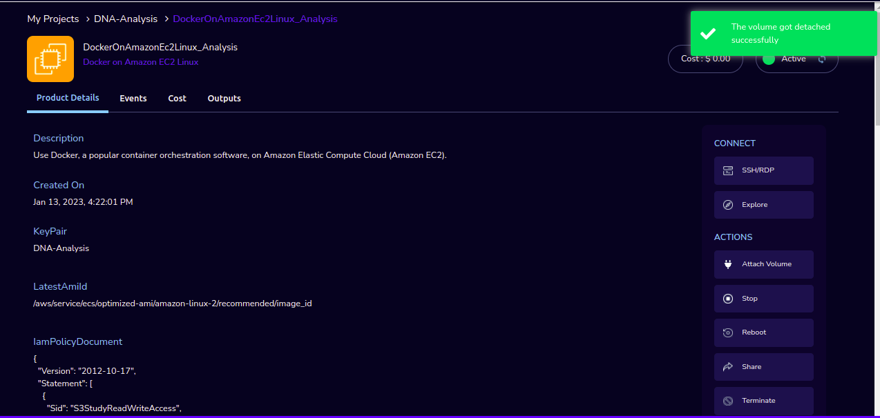Click the checkmark icon in success notification
Image resolution: width=880 pixels, height=418 pixels.
point(707,33)
